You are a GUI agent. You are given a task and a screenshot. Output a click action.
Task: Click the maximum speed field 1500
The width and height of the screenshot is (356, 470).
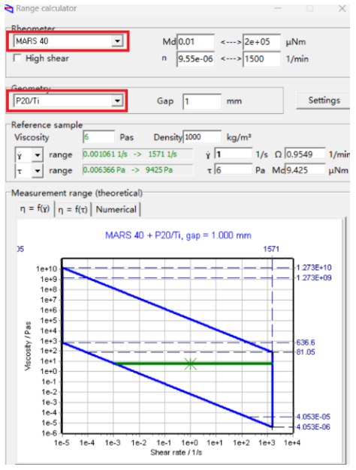(x=261, y=58)
